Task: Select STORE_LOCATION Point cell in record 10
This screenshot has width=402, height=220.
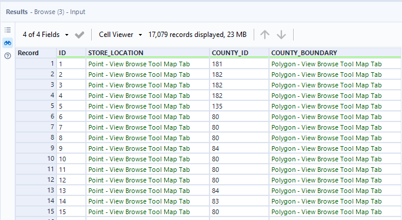Action: (148, 159)
